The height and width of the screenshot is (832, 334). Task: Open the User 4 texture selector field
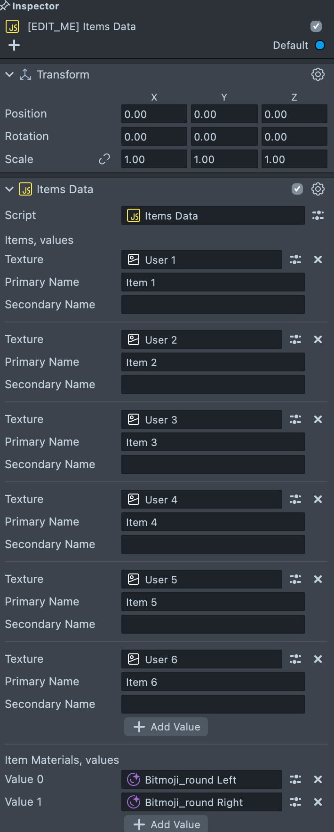tap(201, 499)
